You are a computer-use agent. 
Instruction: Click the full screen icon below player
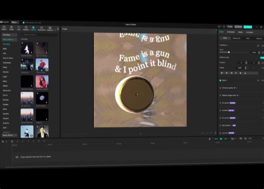pos(215,133)
